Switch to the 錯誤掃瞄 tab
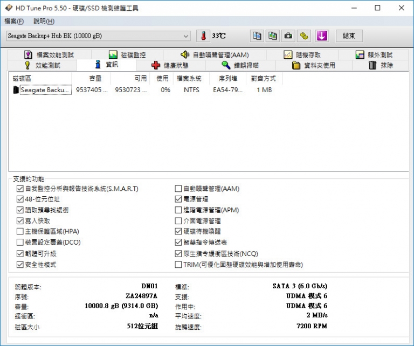 (240, 65)
